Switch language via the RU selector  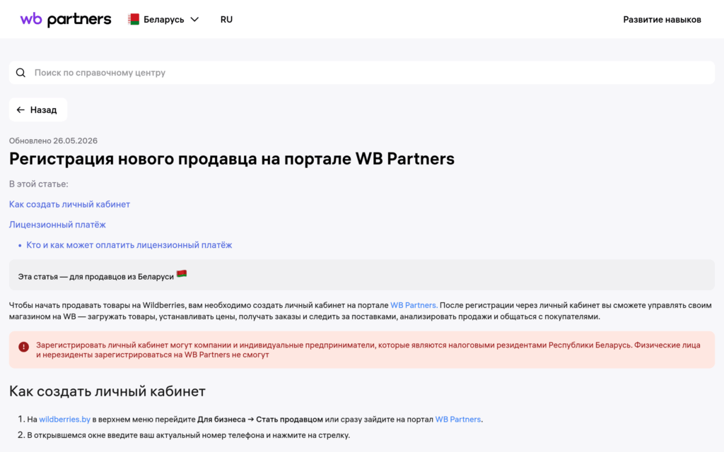click(x=226, y=19)
